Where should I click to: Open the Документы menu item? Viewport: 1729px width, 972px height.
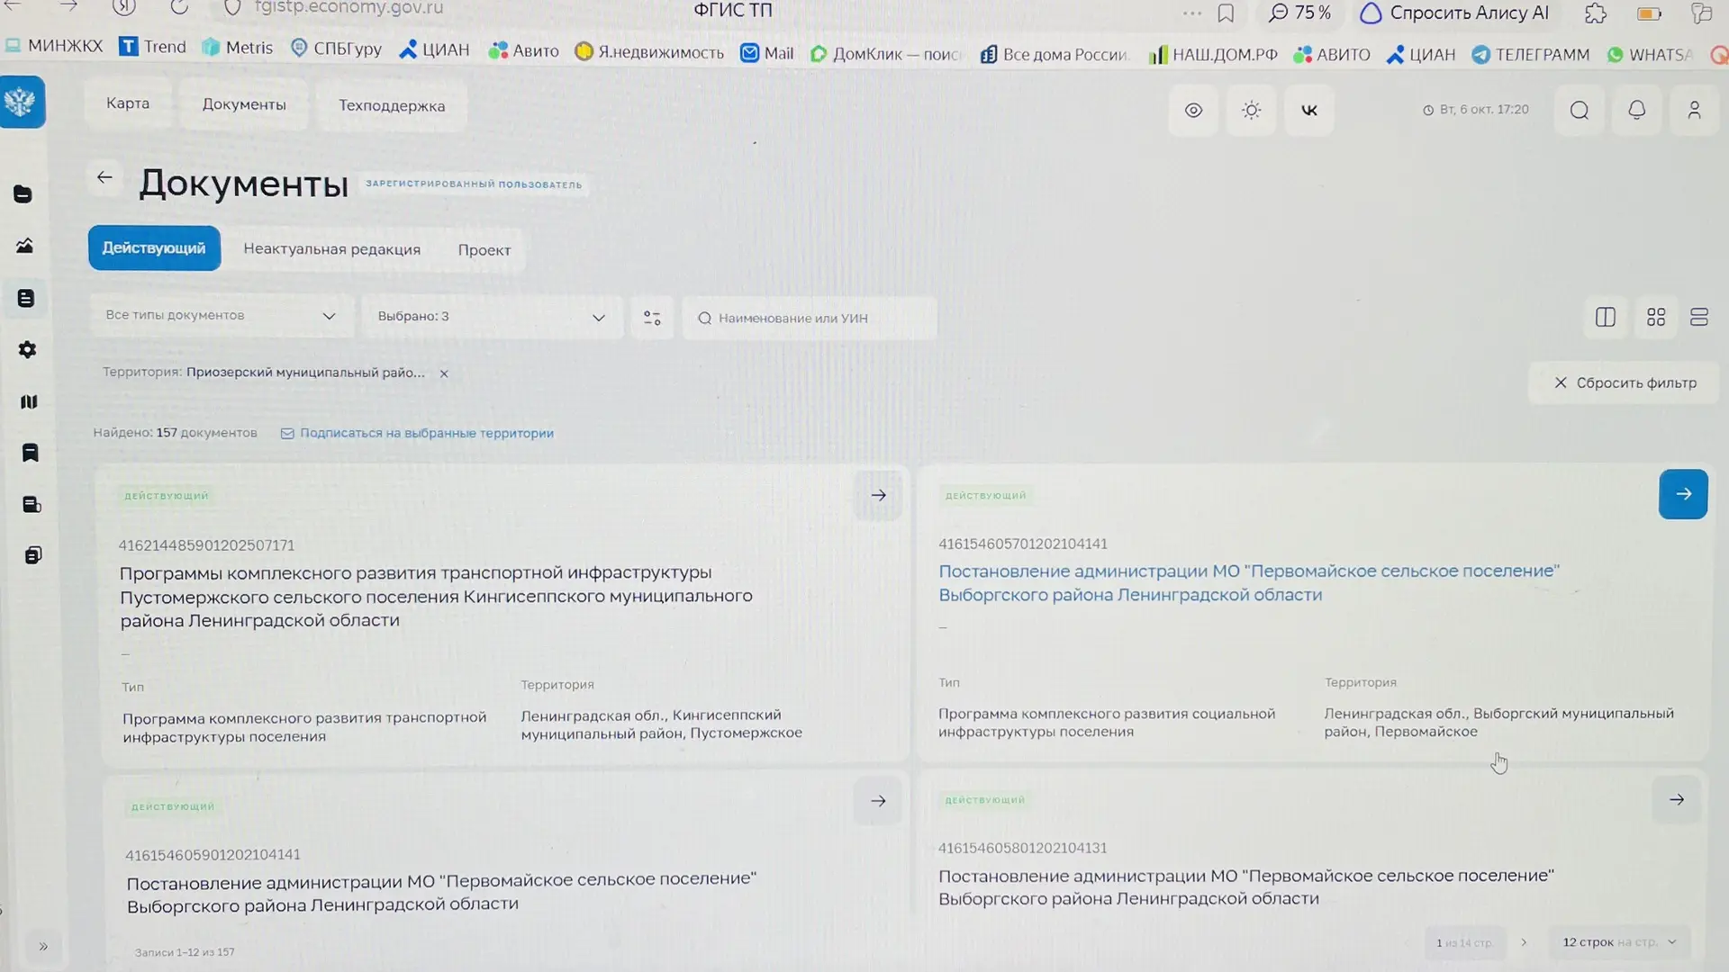(244, 104)
